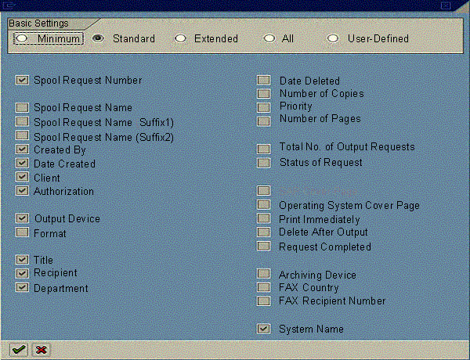The height and width of the screenshot is (360, 470).
Task: Check the Date Deleted box
Action: (264, 81)
